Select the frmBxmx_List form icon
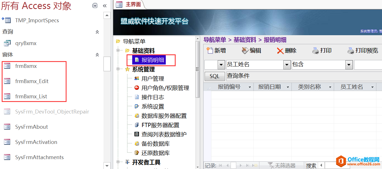 (7, 97)
